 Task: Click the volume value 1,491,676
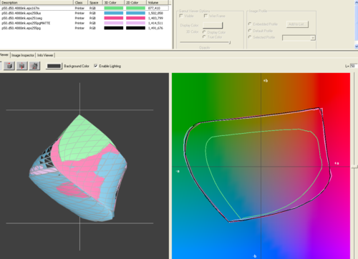[x=155, y=28]
